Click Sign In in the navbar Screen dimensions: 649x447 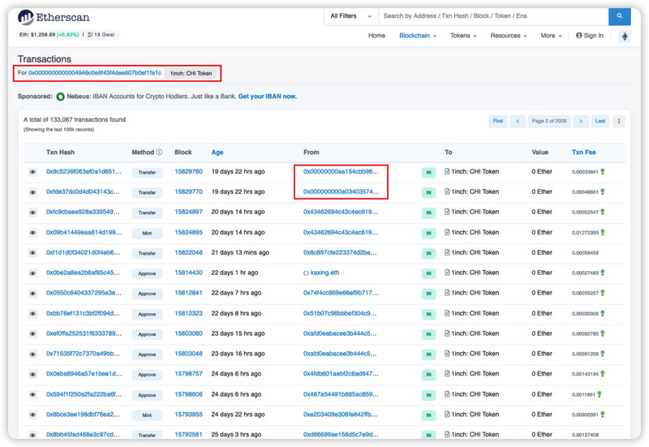pos(590,36)
